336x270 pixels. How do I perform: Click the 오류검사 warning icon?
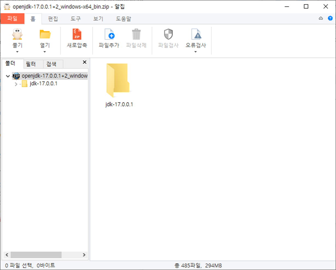pyautogui.click(x=196, y=34)
